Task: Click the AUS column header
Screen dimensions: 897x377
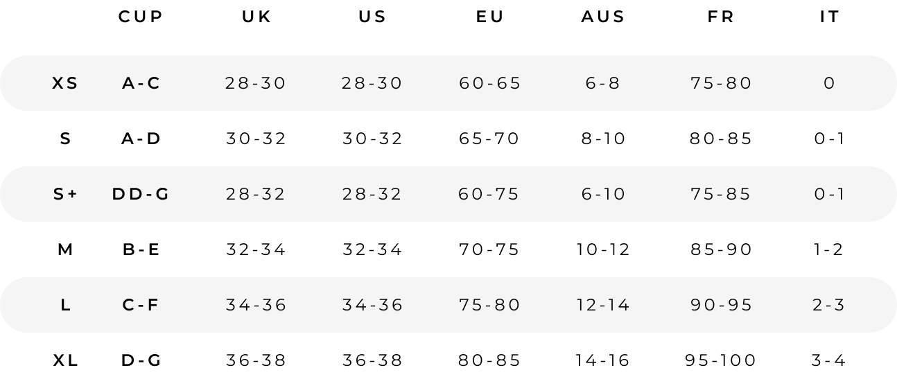Action: 603,17
